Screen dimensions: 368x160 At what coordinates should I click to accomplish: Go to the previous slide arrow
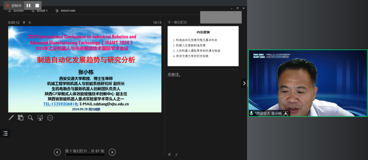pos(57,152)
